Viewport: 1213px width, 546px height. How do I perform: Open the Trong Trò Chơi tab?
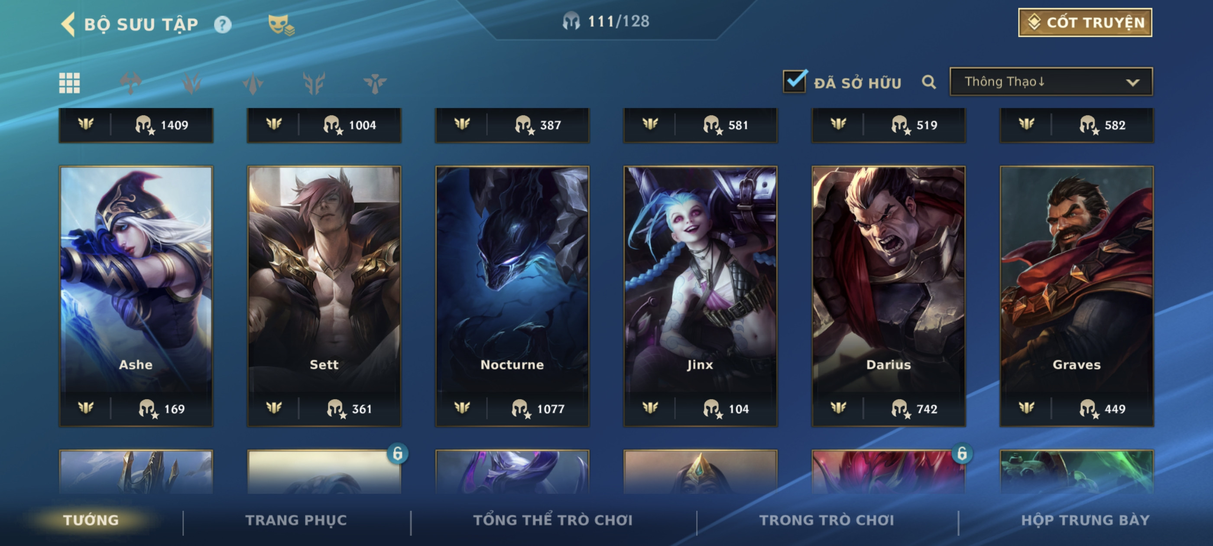point(827,520)
